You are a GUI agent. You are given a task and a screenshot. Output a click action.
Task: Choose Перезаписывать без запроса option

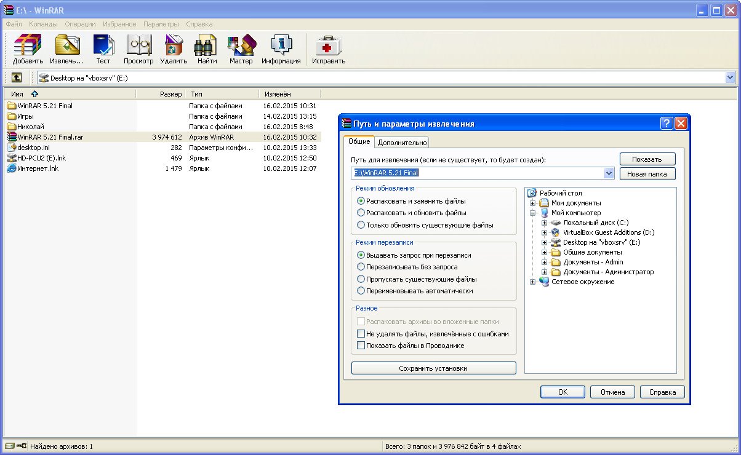[361, 267]
